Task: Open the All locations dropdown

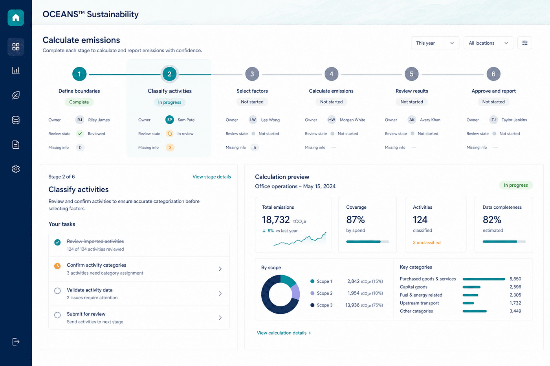Action: tap(488, 43)
